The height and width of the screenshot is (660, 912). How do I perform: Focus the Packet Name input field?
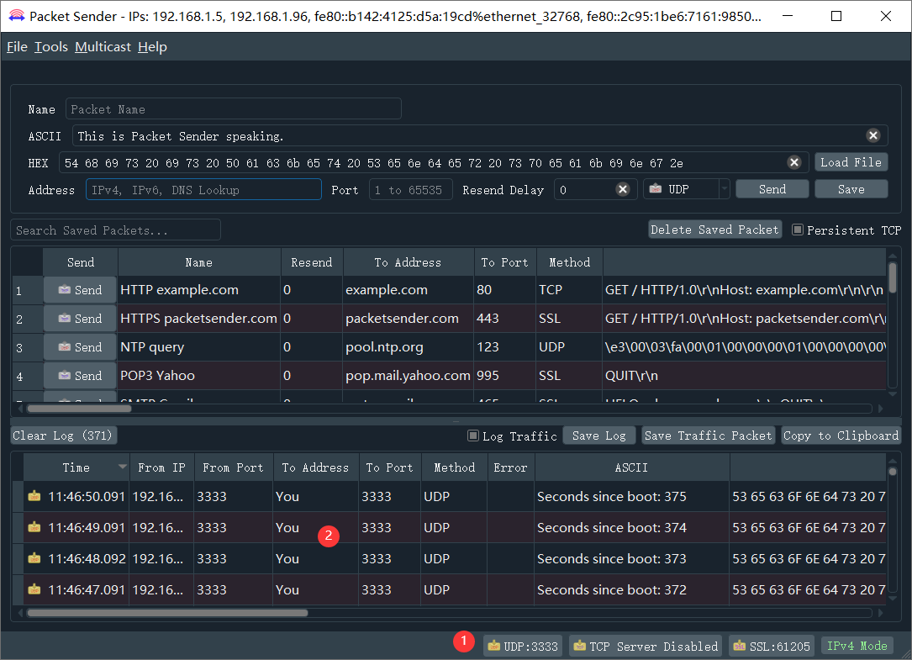tap(233, 108)
